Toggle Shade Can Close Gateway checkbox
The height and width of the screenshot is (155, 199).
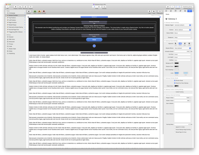coord(175,83)
